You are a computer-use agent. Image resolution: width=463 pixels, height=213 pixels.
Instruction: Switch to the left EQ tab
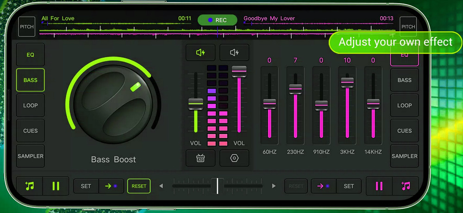pos(31,55)
